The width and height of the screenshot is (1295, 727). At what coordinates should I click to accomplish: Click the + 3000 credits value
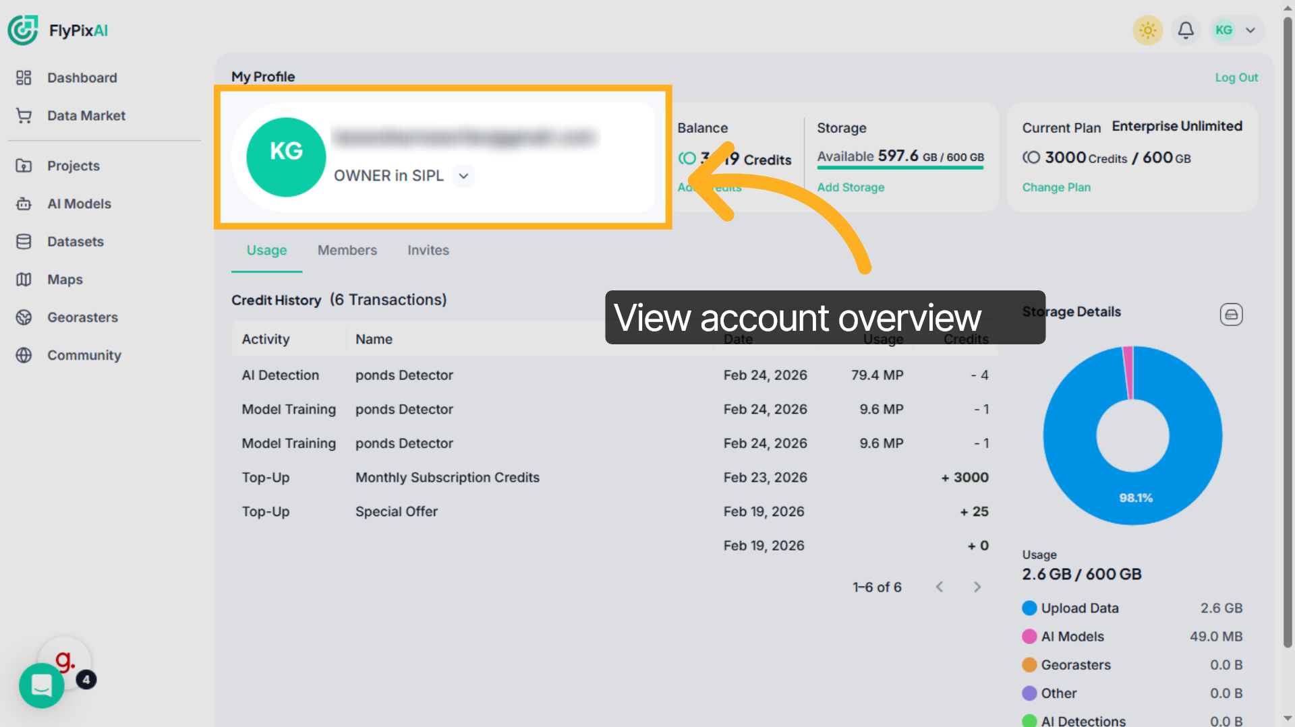965,477
